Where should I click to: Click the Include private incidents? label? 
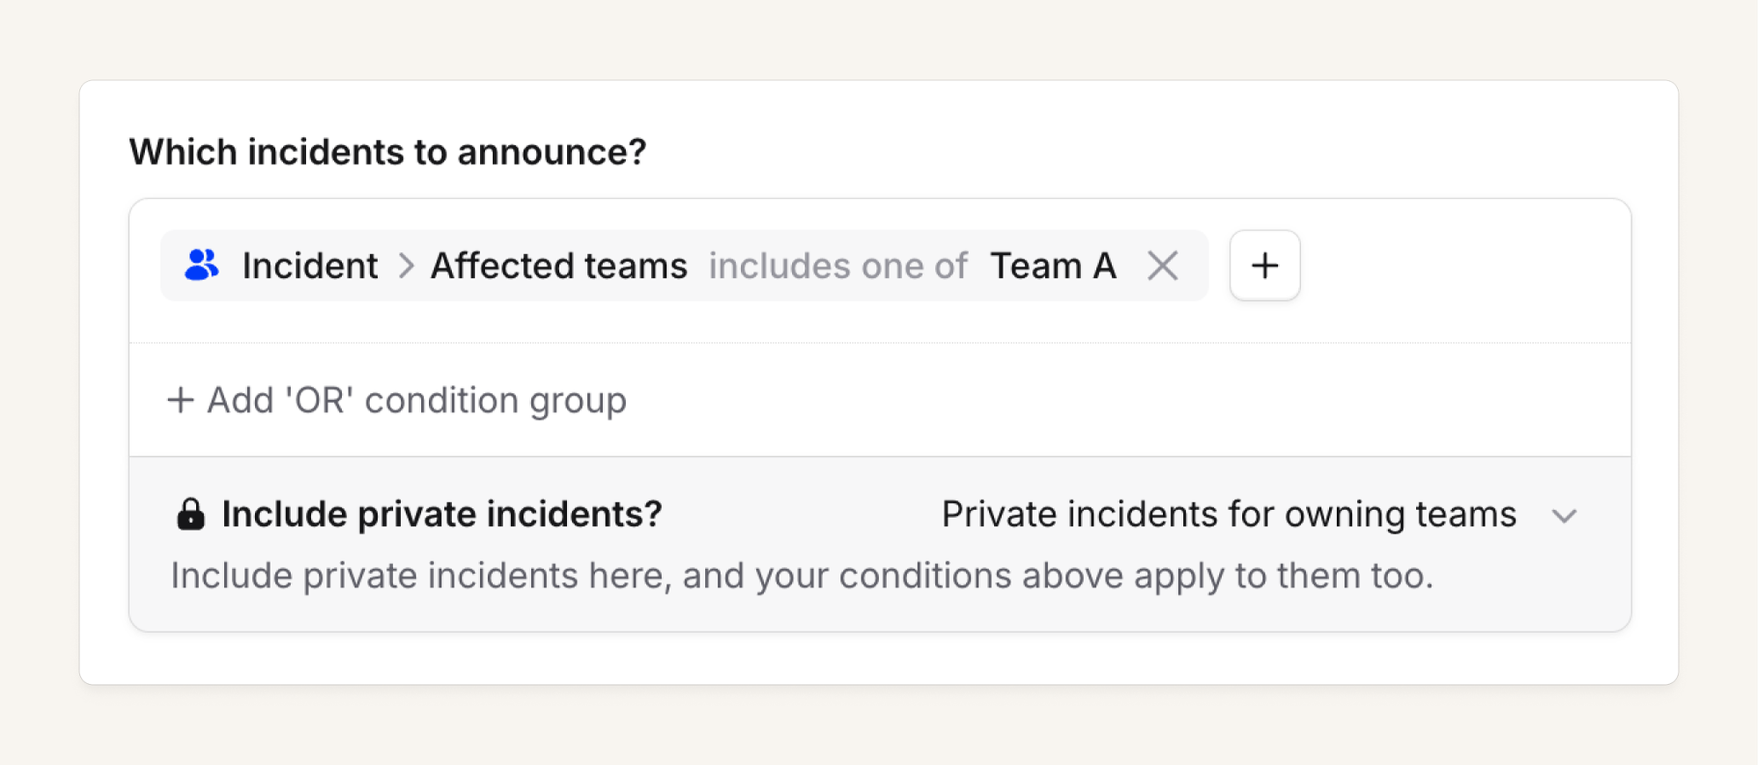point(441,514)
